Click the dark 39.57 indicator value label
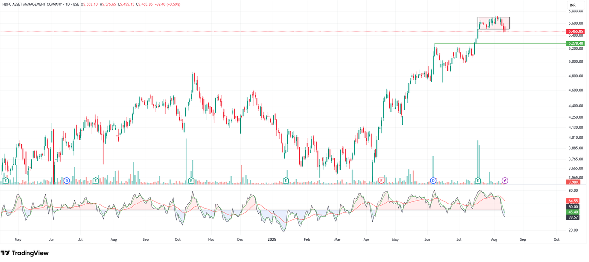 click(573, 217)
